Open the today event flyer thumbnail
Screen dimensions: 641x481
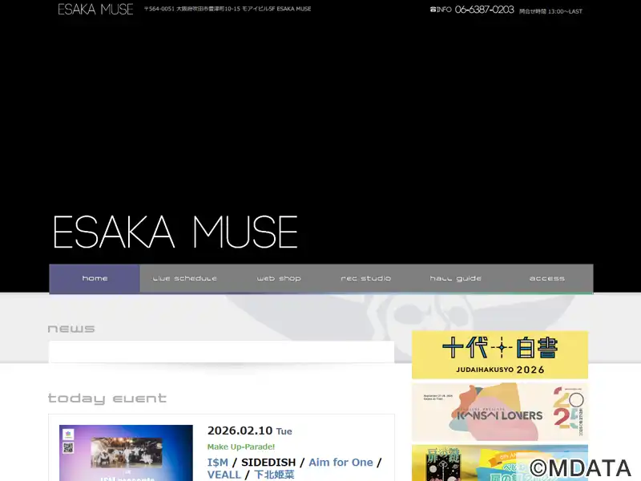point(126,453)
